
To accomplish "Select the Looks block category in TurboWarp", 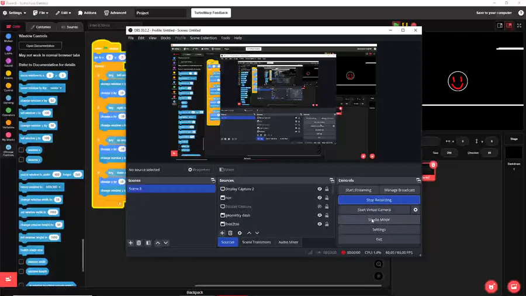I will pos(8,50).
